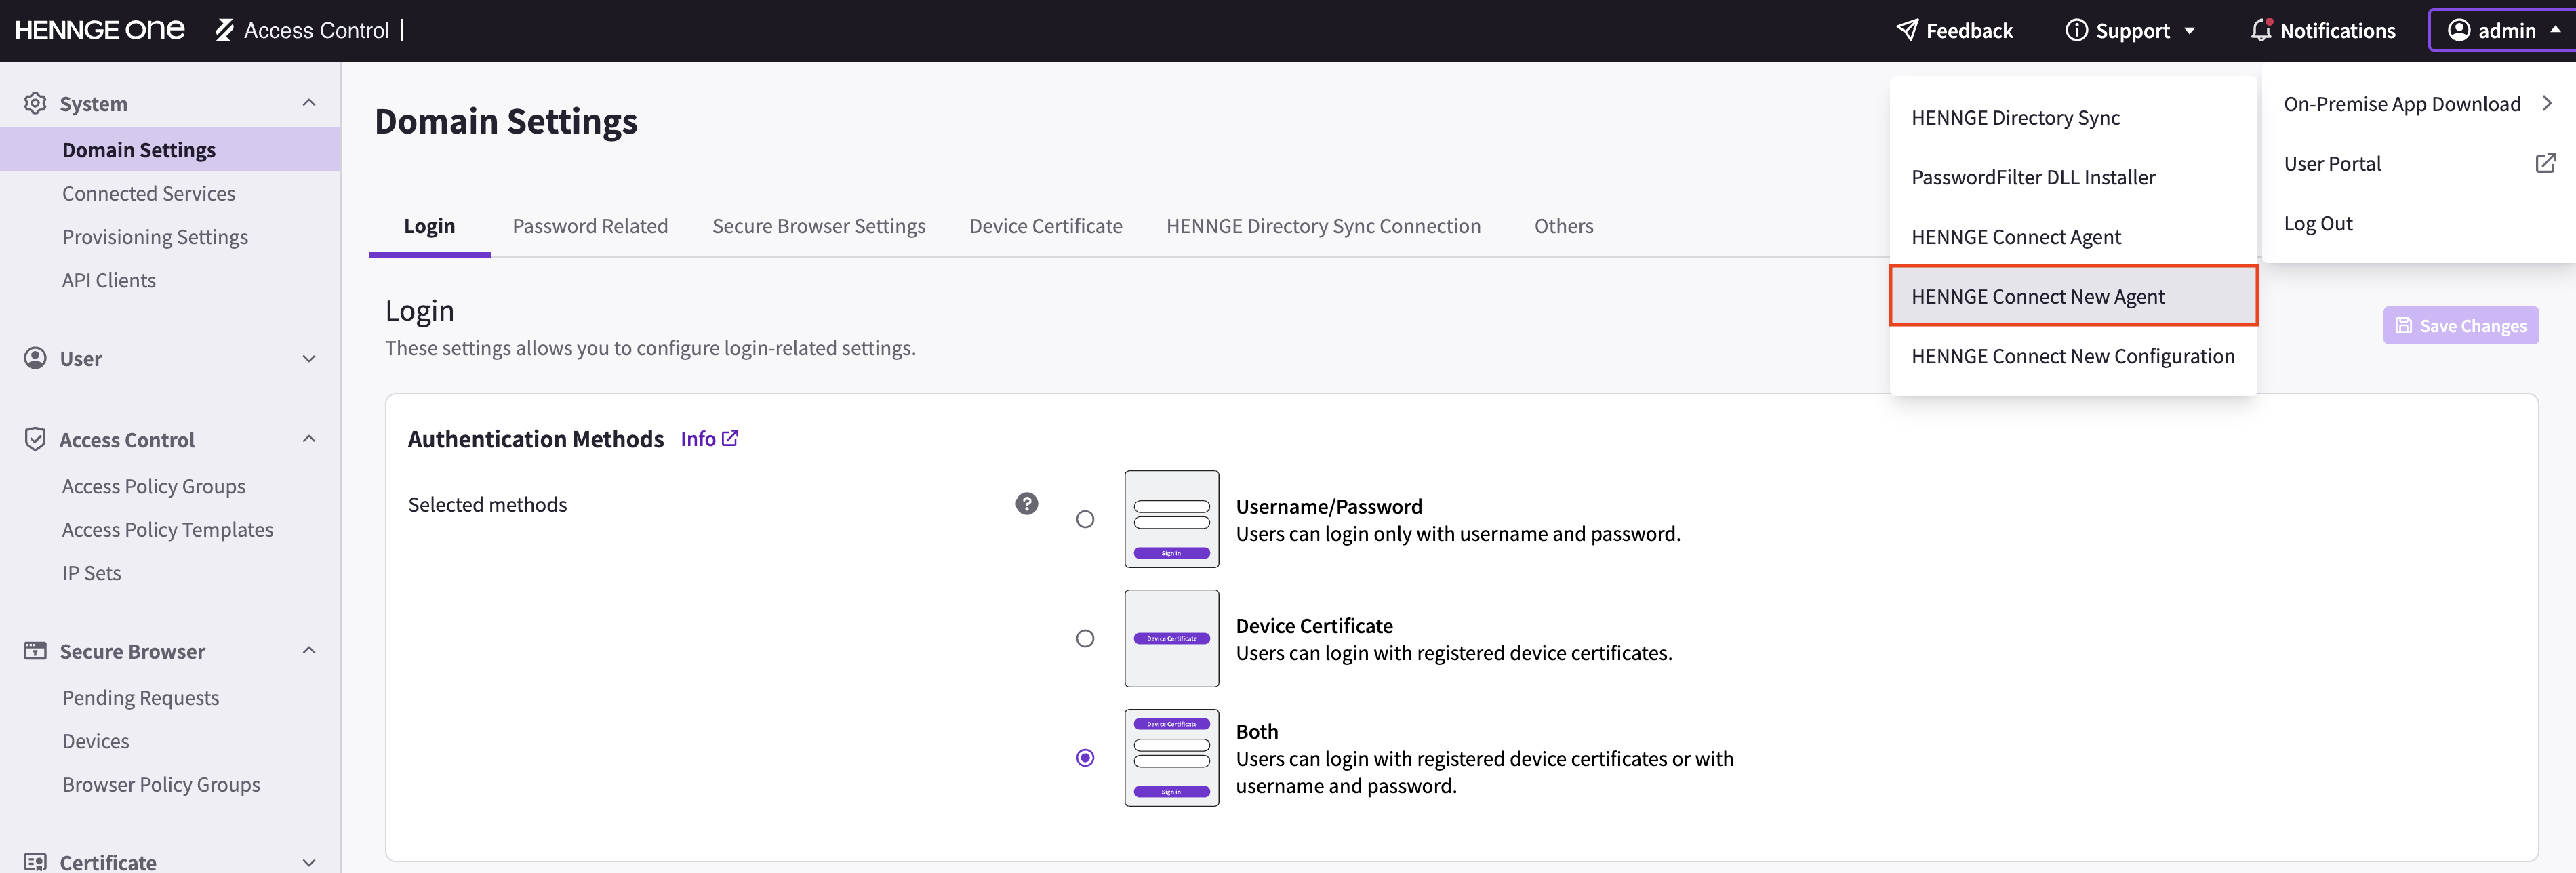Viewport: 2576px width, 873px height.
Task: Open the Notifications panel
Action: click(x=2323, y=30)
